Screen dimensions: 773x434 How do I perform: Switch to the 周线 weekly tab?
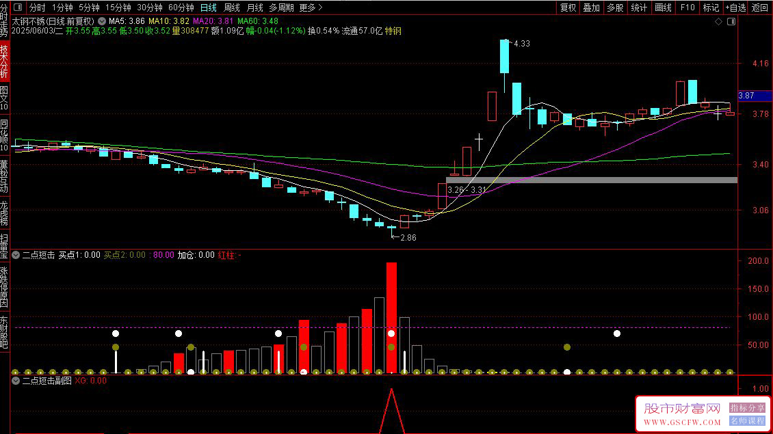coord(231,8)
